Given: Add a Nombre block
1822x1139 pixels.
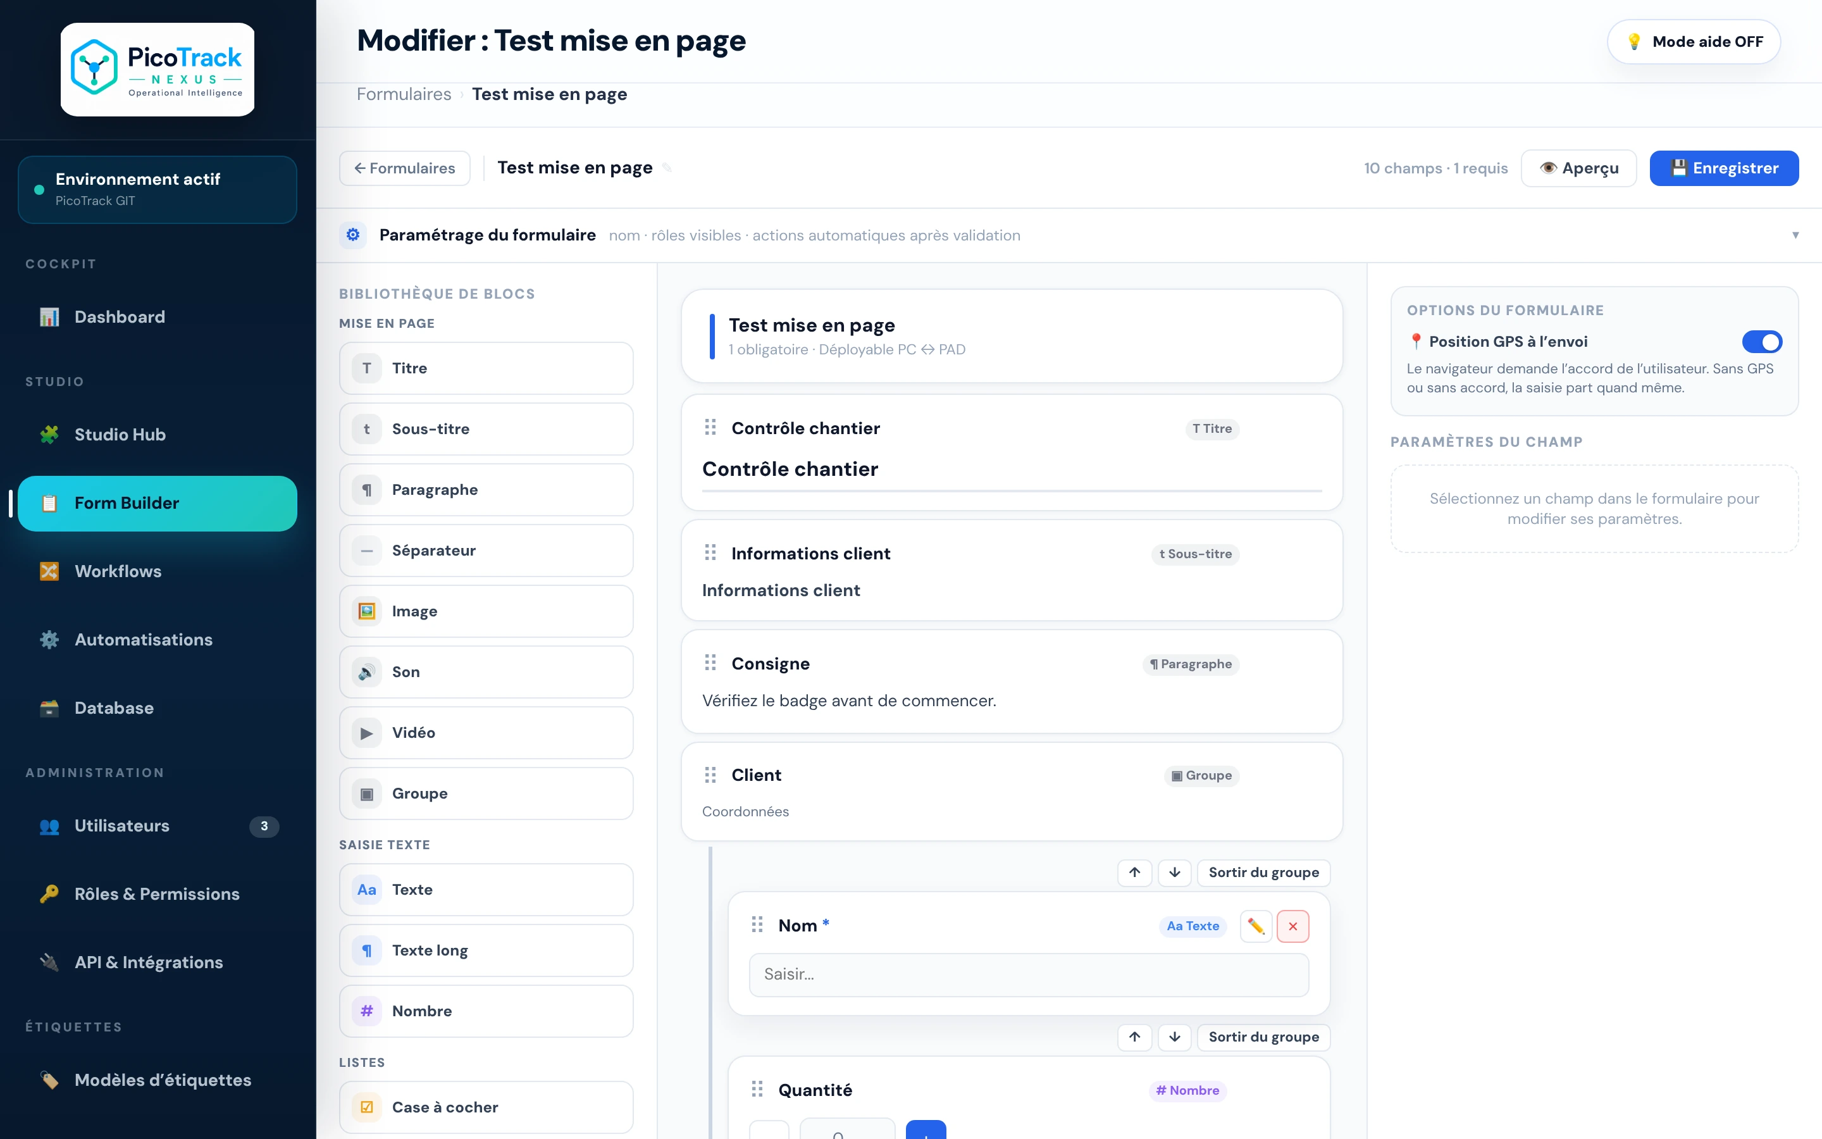Looking at the screenshot, I should click(x=486, y=1012).
